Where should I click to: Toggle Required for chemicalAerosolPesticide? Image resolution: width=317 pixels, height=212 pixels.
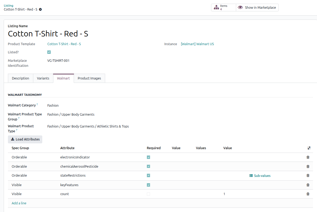point(148,167)
